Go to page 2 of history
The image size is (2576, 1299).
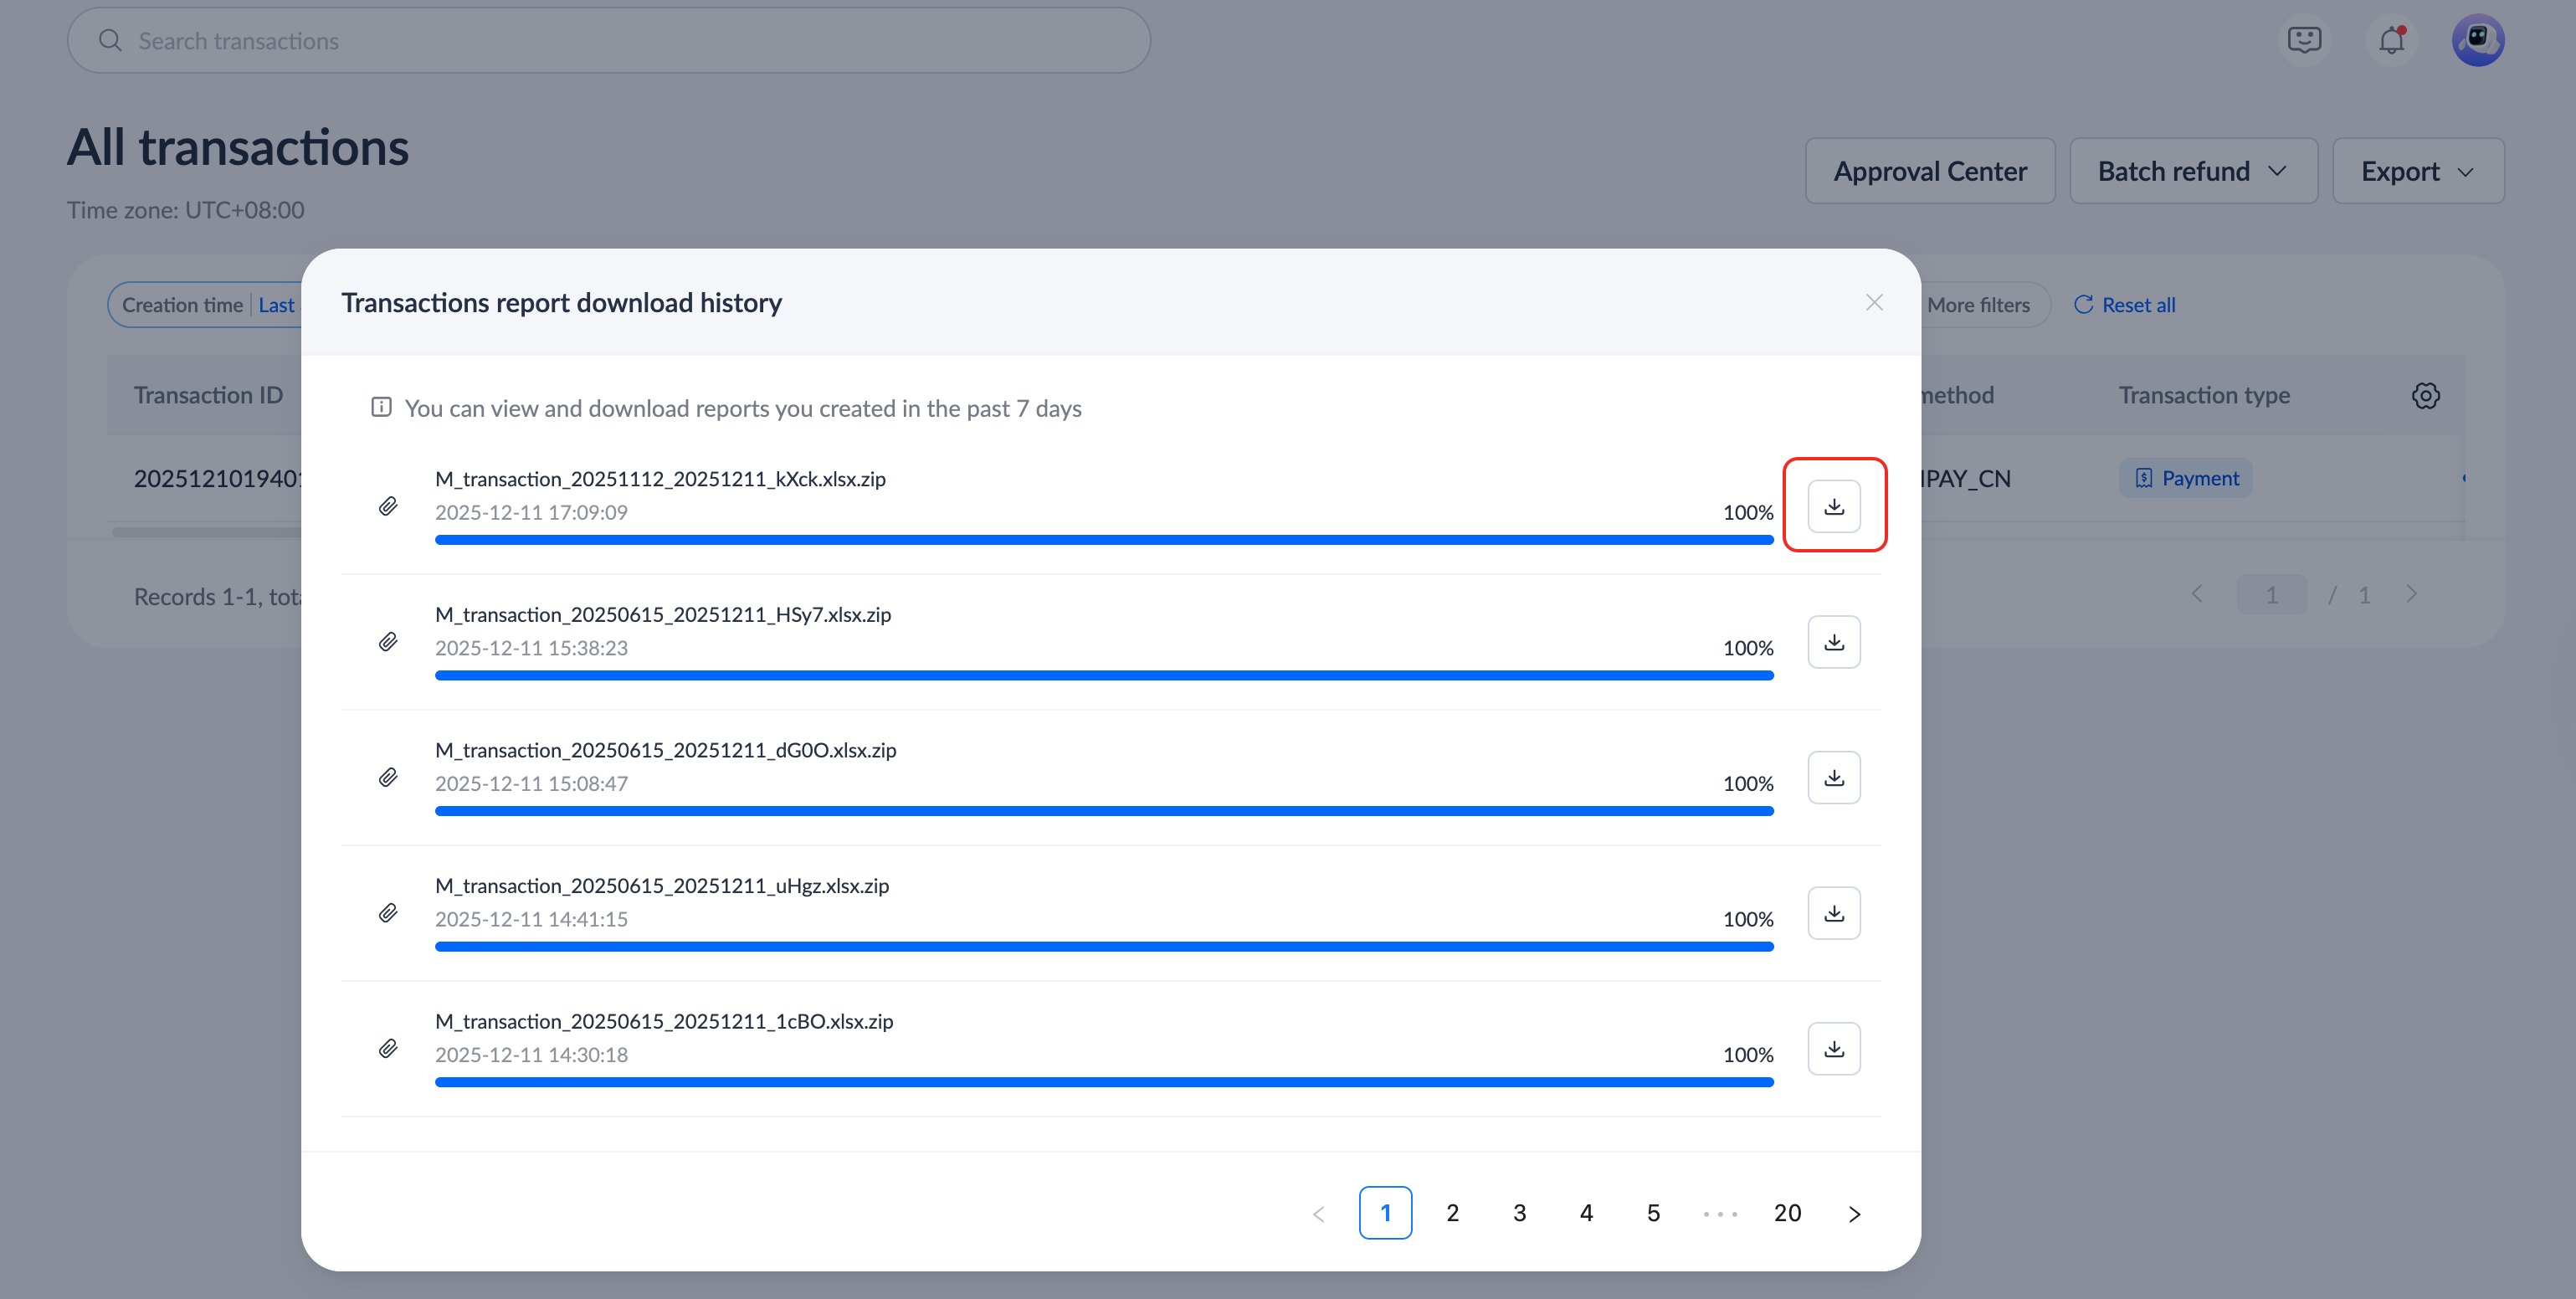click(x=1452, y=1213)
